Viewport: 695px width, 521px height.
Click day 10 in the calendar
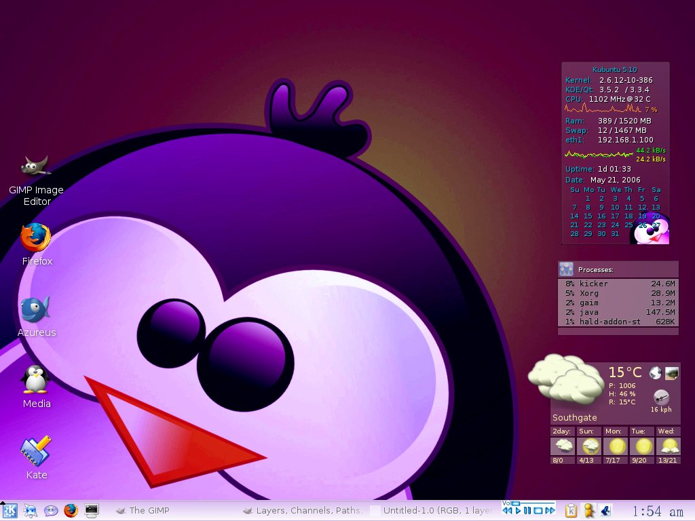615,208
